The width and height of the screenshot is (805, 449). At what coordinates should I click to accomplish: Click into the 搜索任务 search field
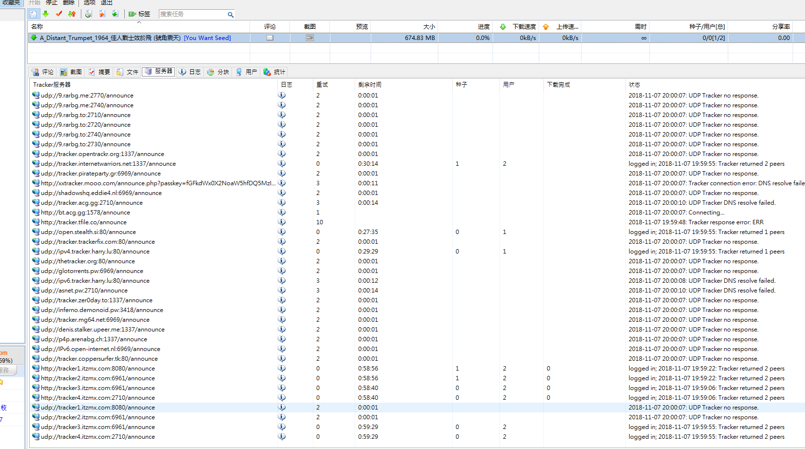192,14
